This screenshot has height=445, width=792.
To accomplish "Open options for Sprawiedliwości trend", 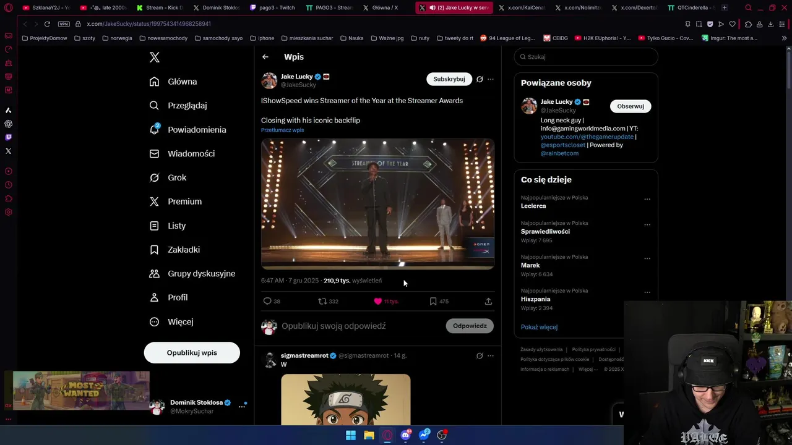I will tap(647, 225).
